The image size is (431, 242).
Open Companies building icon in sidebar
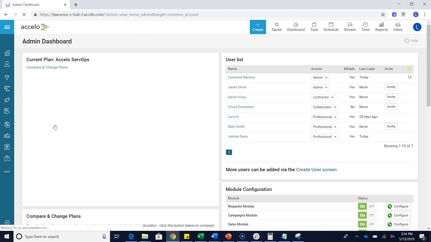point(7,53)
